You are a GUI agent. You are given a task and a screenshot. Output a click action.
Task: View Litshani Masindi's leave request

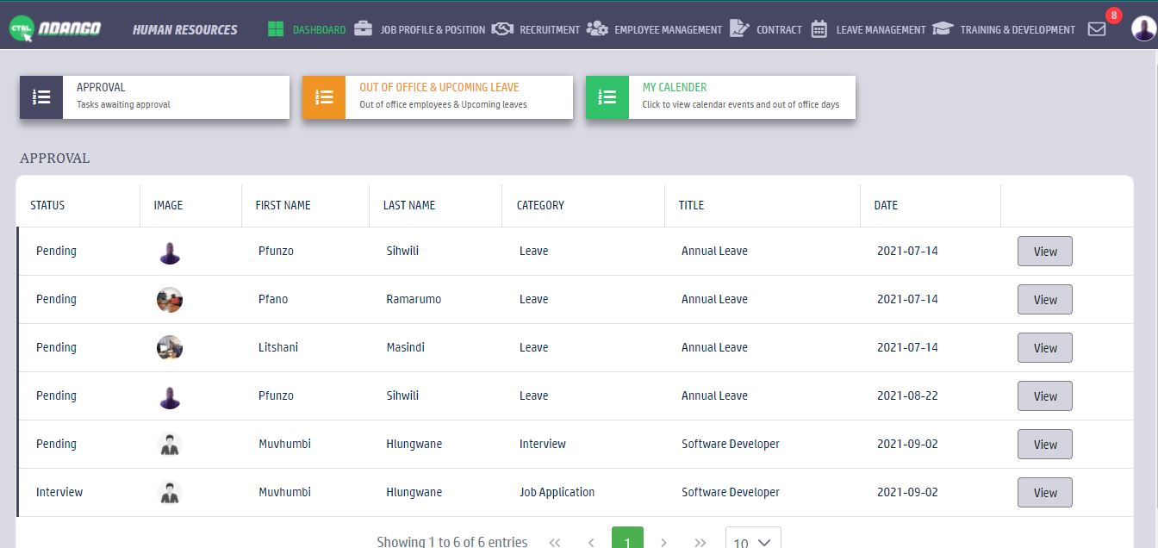pos(1044,348)
